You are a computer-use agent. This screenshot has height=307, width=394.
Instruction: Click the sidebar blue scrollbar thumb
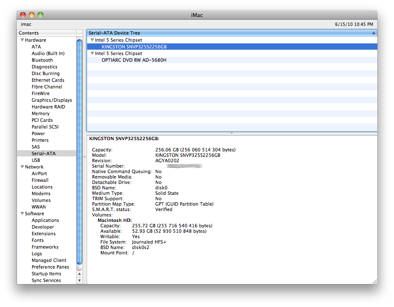point(79,152)
